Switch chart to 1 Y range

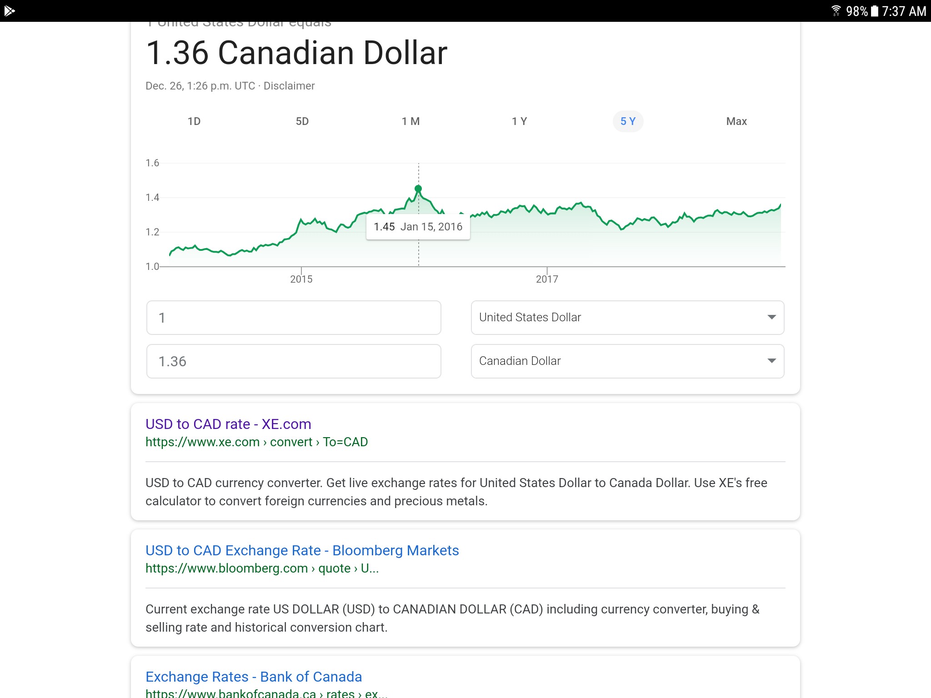(519, 121)
